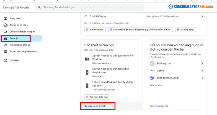Viewport: 217px width, 115px height.
Task: Expand the Email khôi phục arrow
Action: click(x=202, y=17)
